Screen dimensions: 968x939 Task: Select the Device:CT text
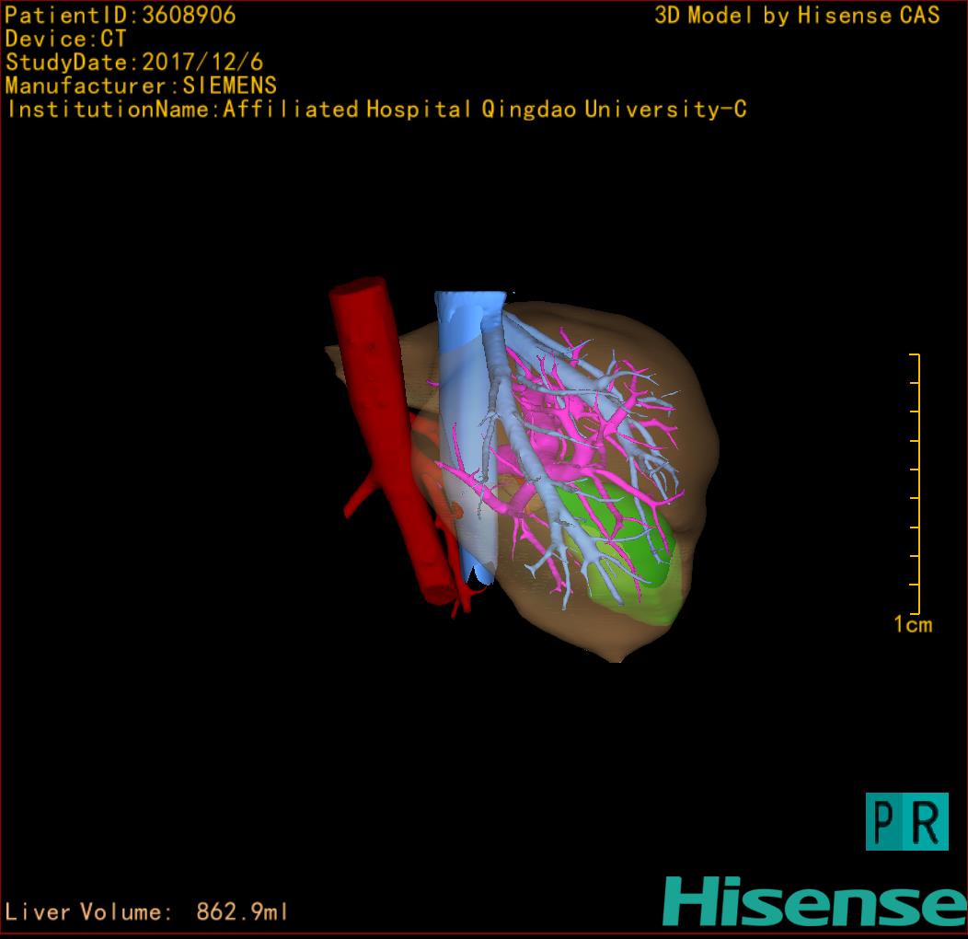click(x=65, y=39)
